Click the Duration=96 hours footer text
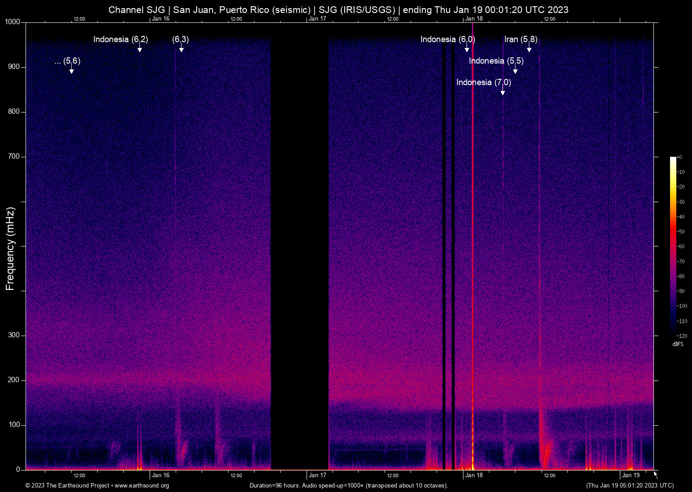This screenshot has width=692, height=492. 348,486
